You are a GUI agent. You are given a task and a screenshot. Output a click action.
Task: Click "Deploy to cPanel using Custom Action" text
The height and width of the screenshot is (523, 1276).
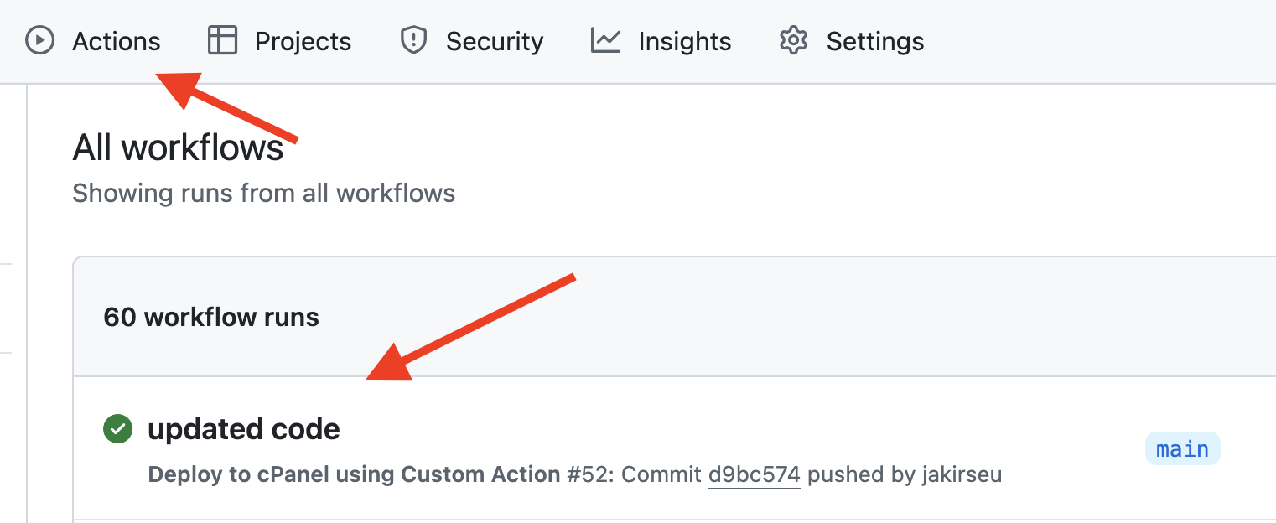pos(354,475)
